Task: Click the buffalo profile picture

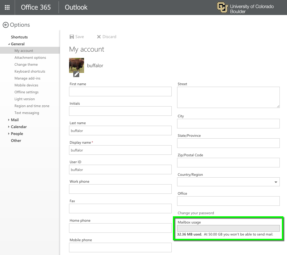Action: click(76, 64)
